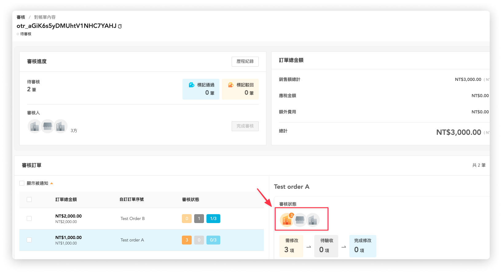Viewport: 502px width, 273px height.
Task: Click store avatar in Test order A 審核狀態
Action: [300, 220]
